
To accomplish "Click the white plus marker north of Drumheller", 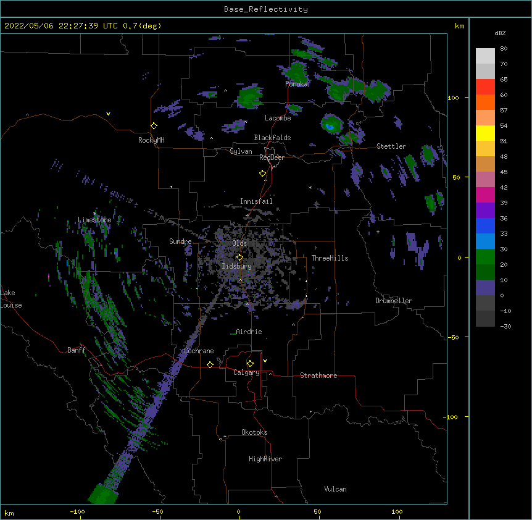I will 378,232.
